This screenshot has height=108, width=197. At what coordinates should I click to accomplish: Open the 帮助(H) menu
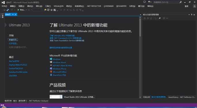tap(150, 6)
